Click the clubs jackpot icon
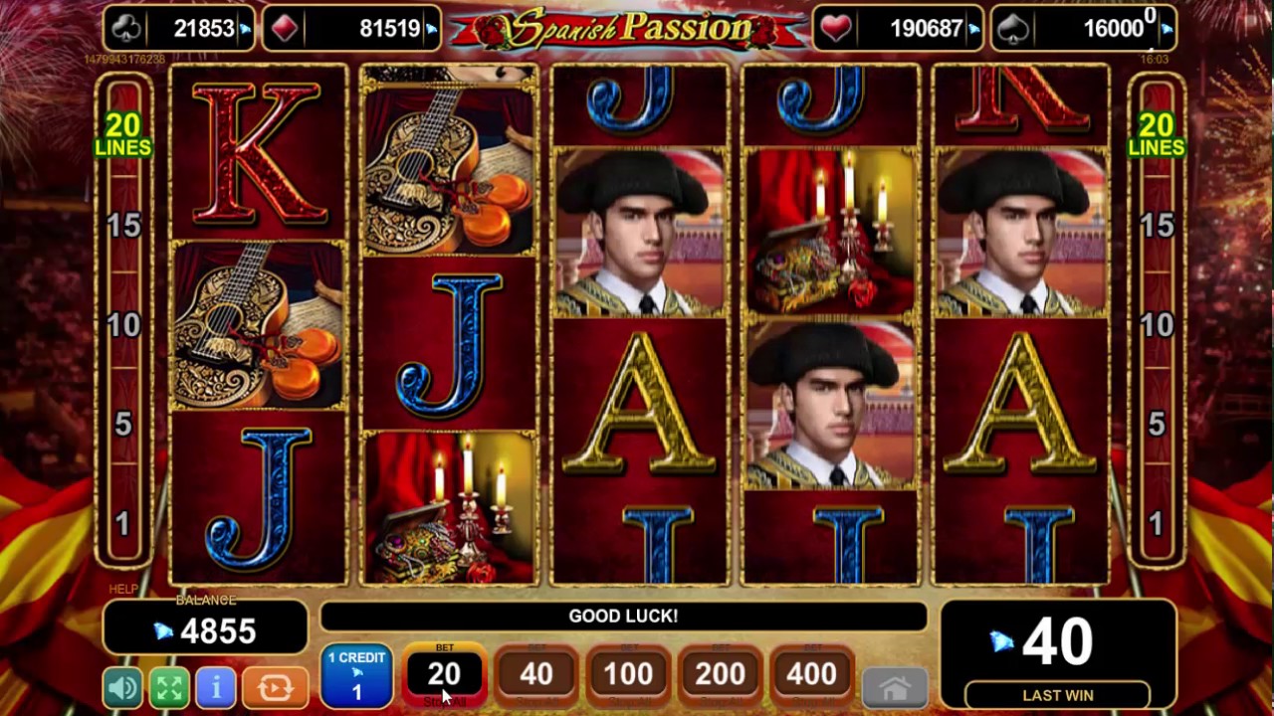This screenshot has width=1274, height=716. [127, 29]
